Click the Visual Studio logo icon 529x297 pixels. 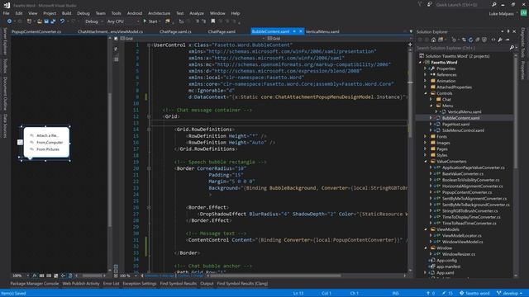(x=7, y=5)
